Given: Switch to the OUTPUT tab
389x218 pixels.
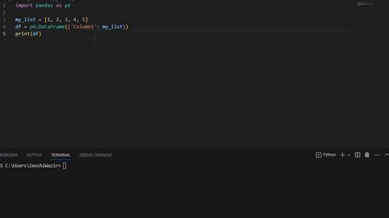Looking at the screenshot, I should [34, 155].
